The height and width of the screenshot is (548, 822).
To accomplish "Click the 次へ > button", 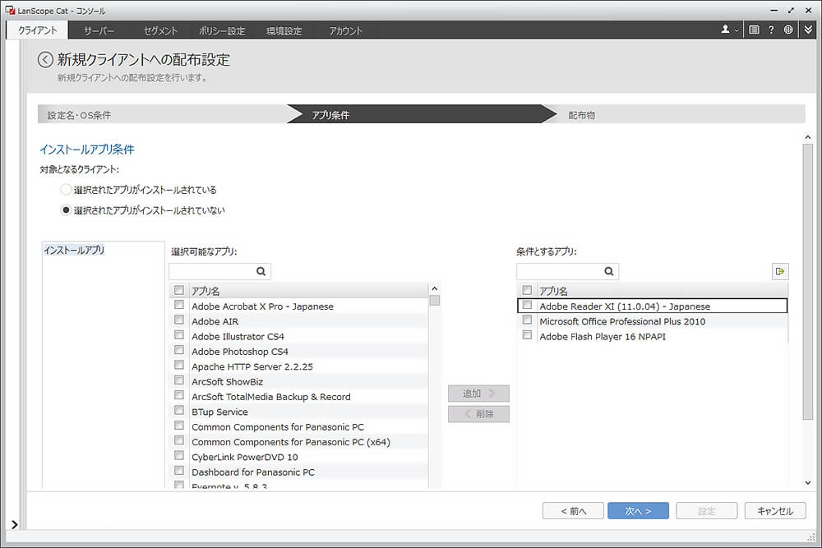I will (x=638, y=511).
